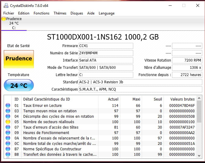This screenshot has height=163, width=205.
Task: Click the scroll down arrow of SMART list
Action: 199,155
